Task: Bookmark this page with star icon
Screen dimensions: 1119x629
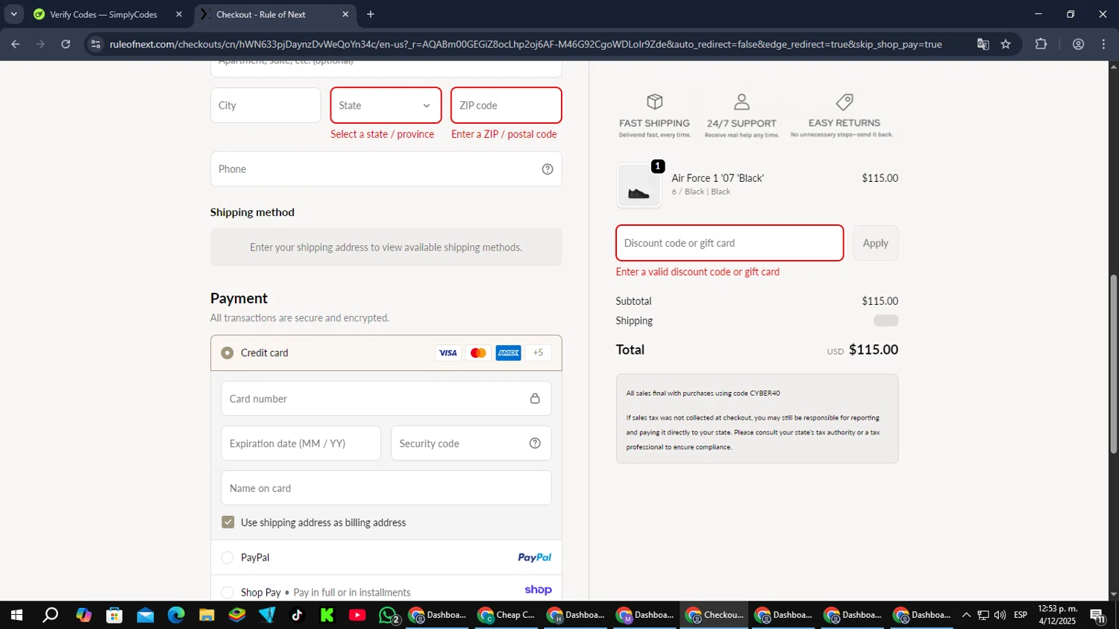Action: point(1006,44)
